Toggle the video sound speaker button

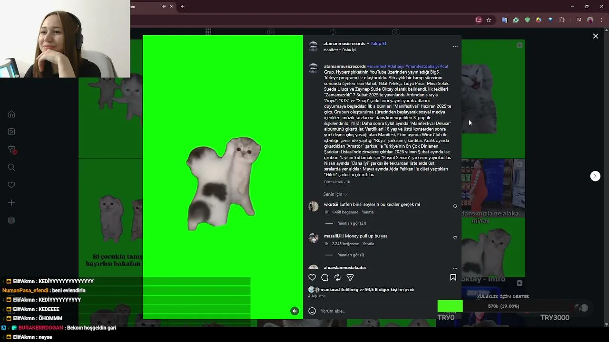(x=295, y=311)
